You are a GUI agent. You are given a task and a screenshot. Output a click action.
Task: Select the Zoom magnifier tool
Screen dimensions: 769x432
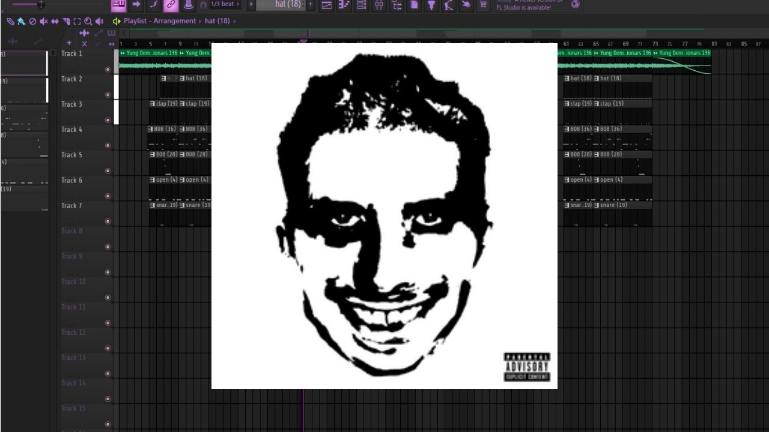tap(88, 21)
